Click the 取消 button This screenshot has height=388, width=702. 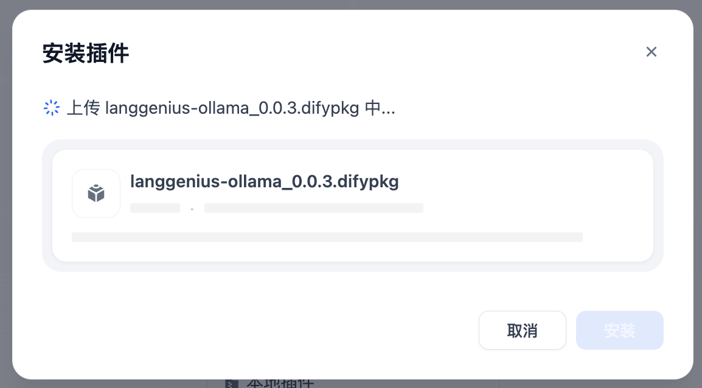click(522, 330)
